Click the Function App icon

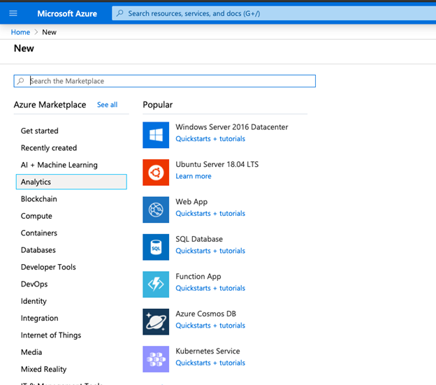[x=156, y=284]
